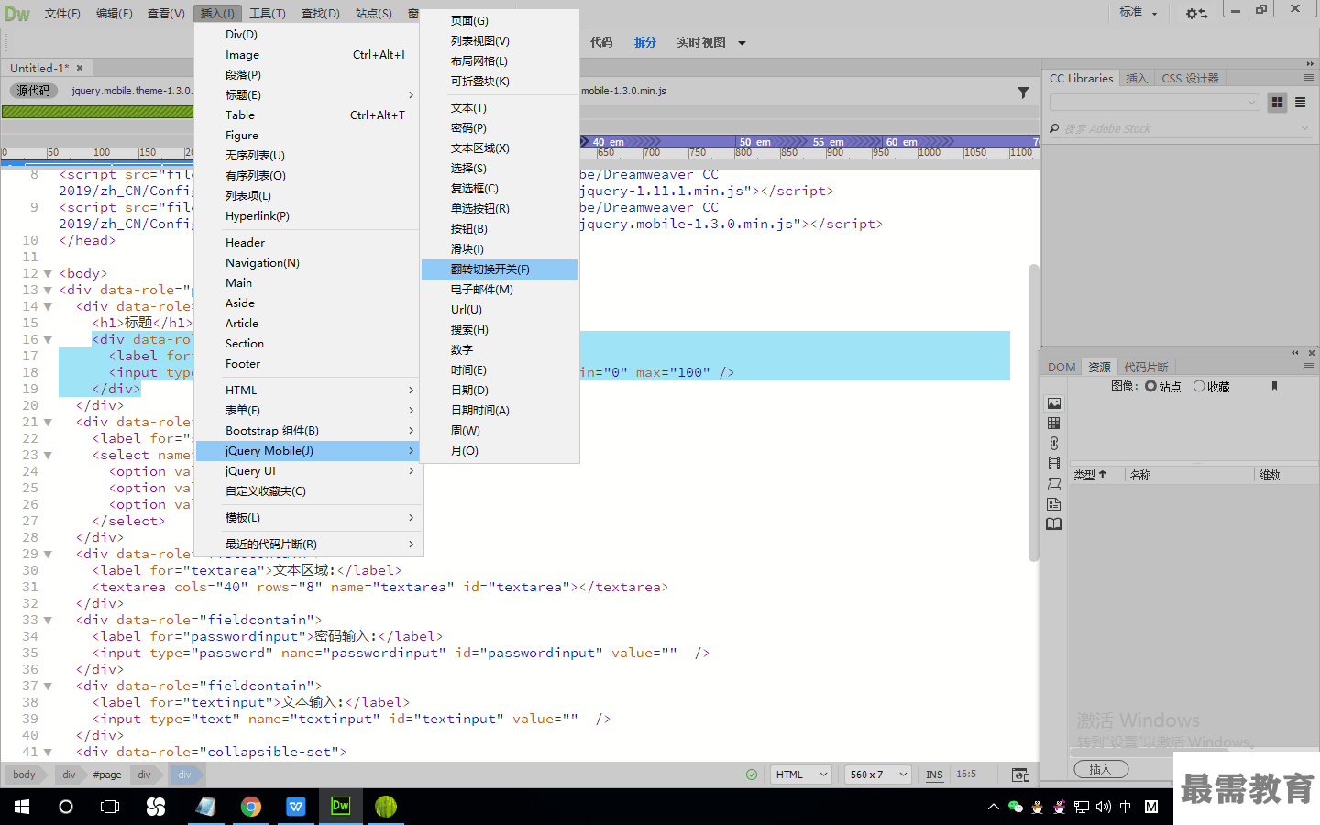Switch to the 代码片断 tab

tap(1146, 367)
